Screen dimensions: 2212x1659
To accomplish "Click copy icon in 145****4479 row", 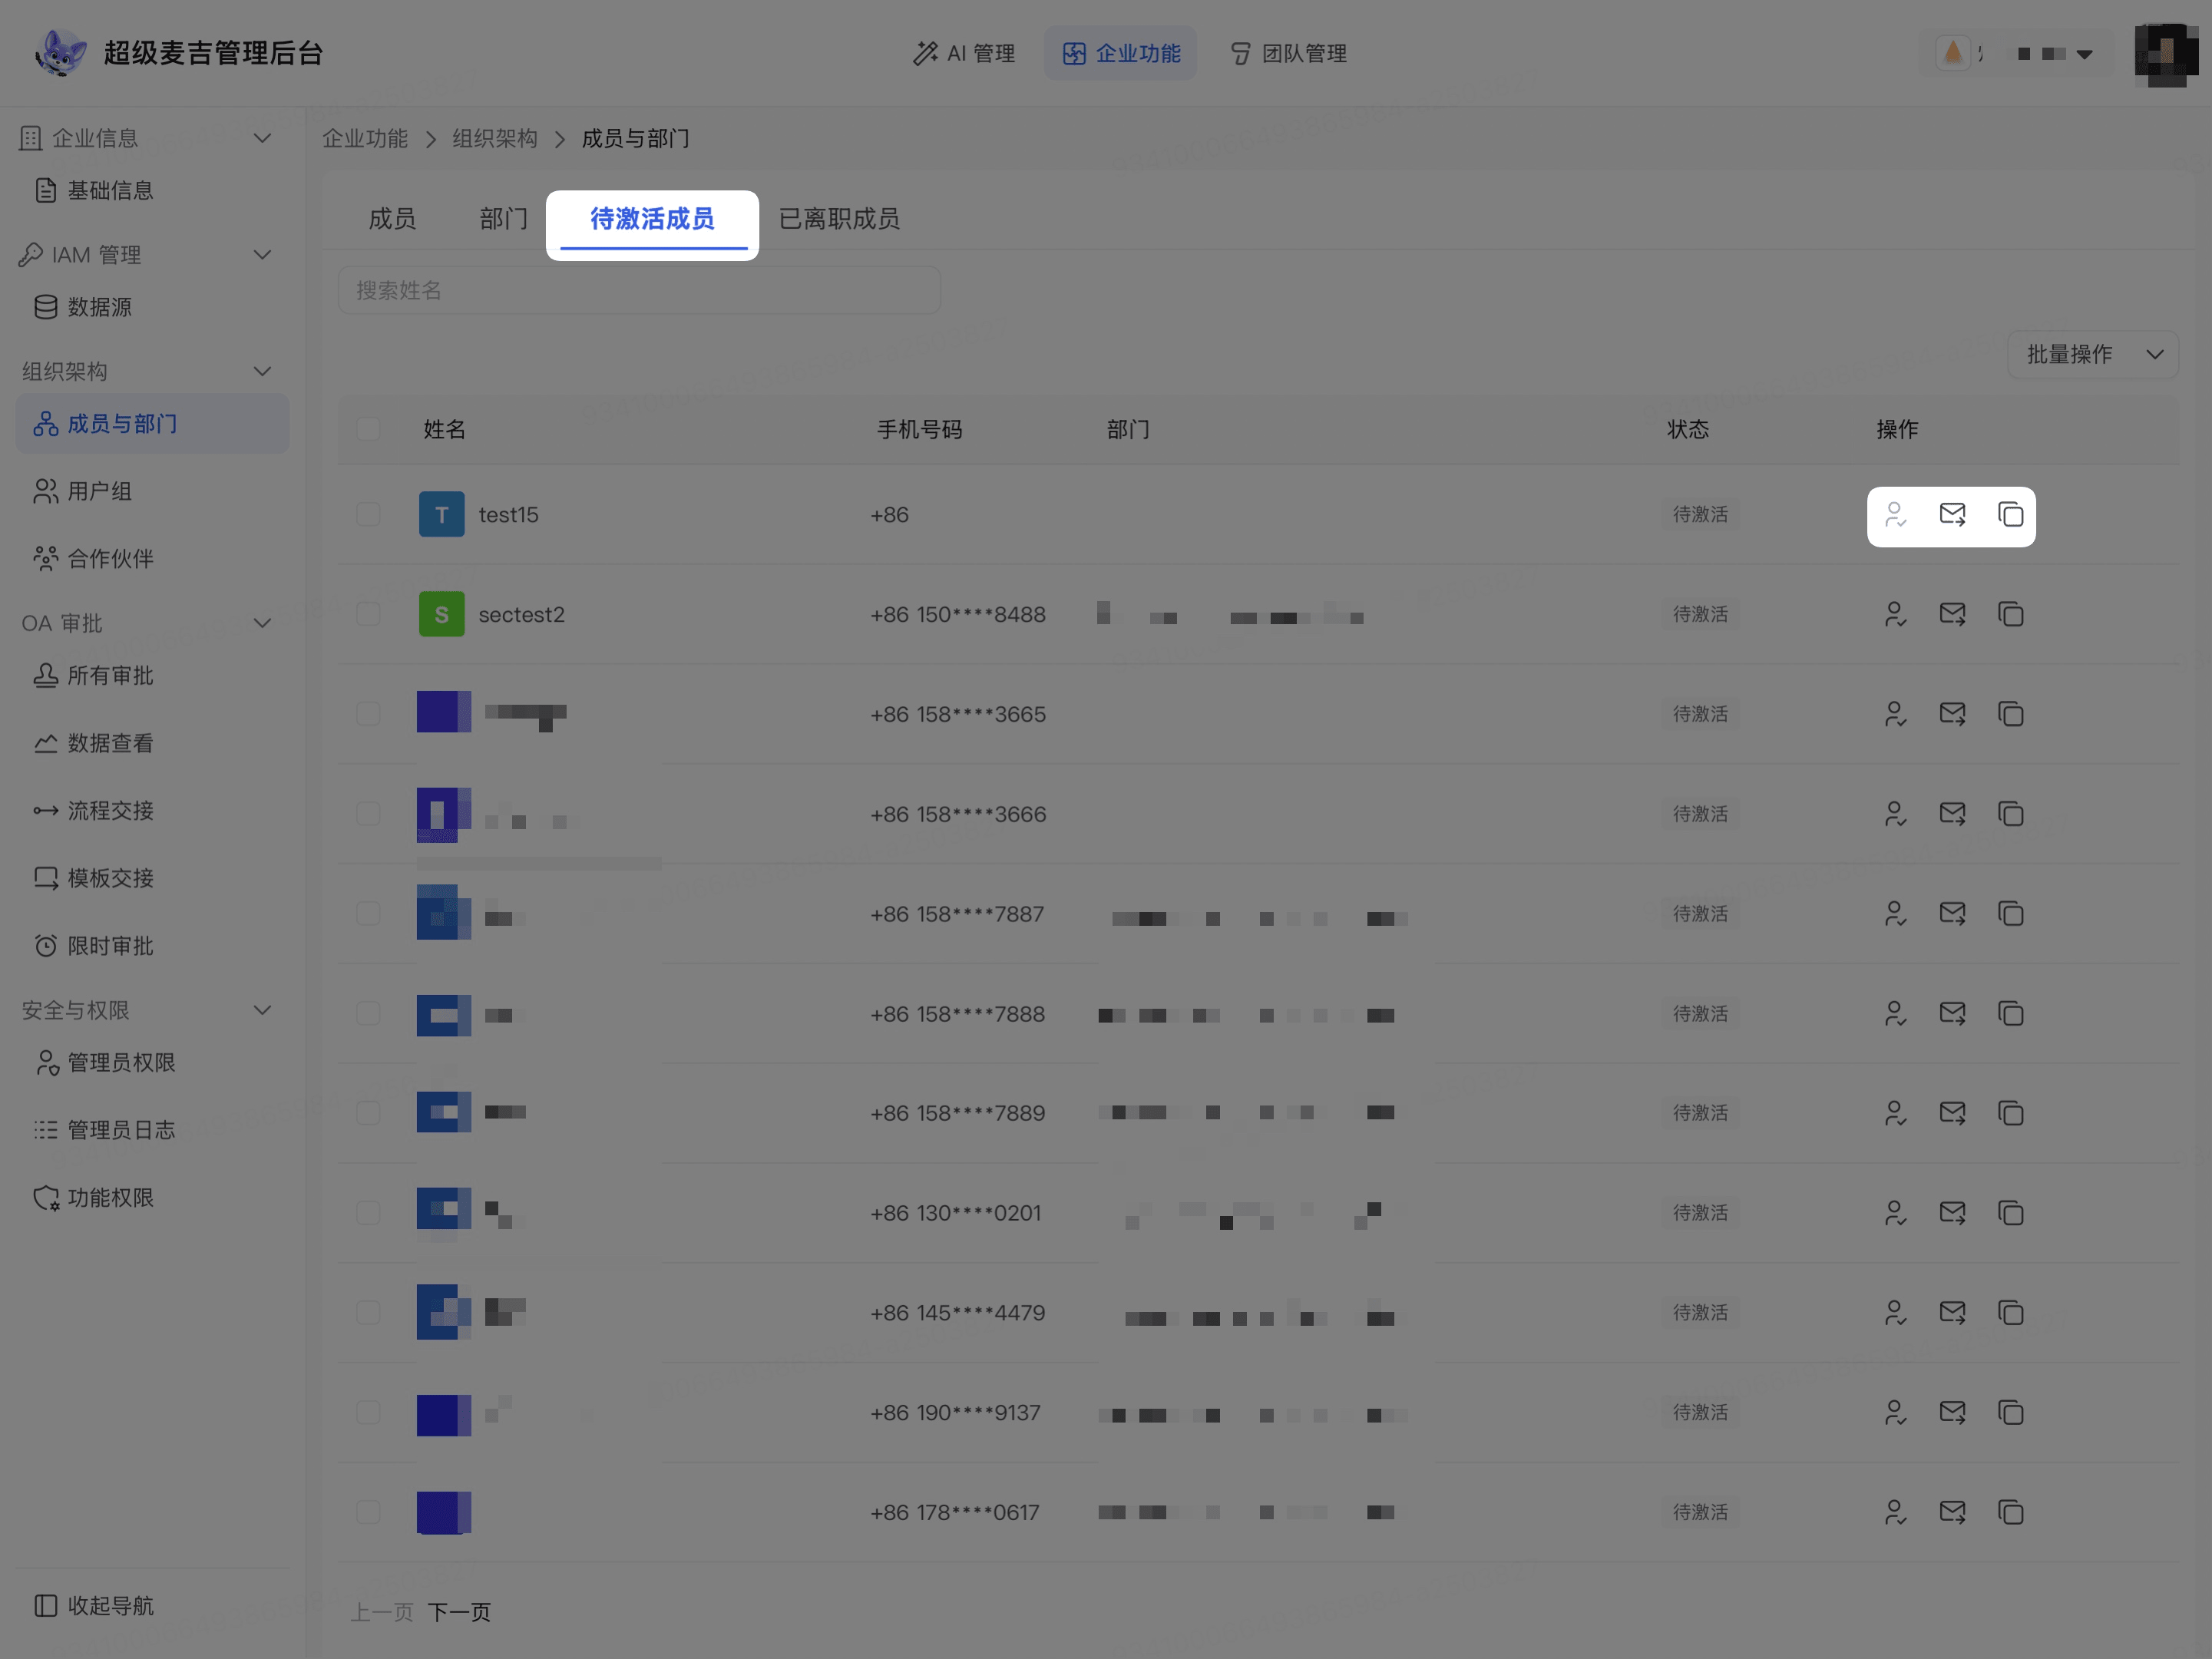I will pyautogui.click(x=2010, y=1313).
